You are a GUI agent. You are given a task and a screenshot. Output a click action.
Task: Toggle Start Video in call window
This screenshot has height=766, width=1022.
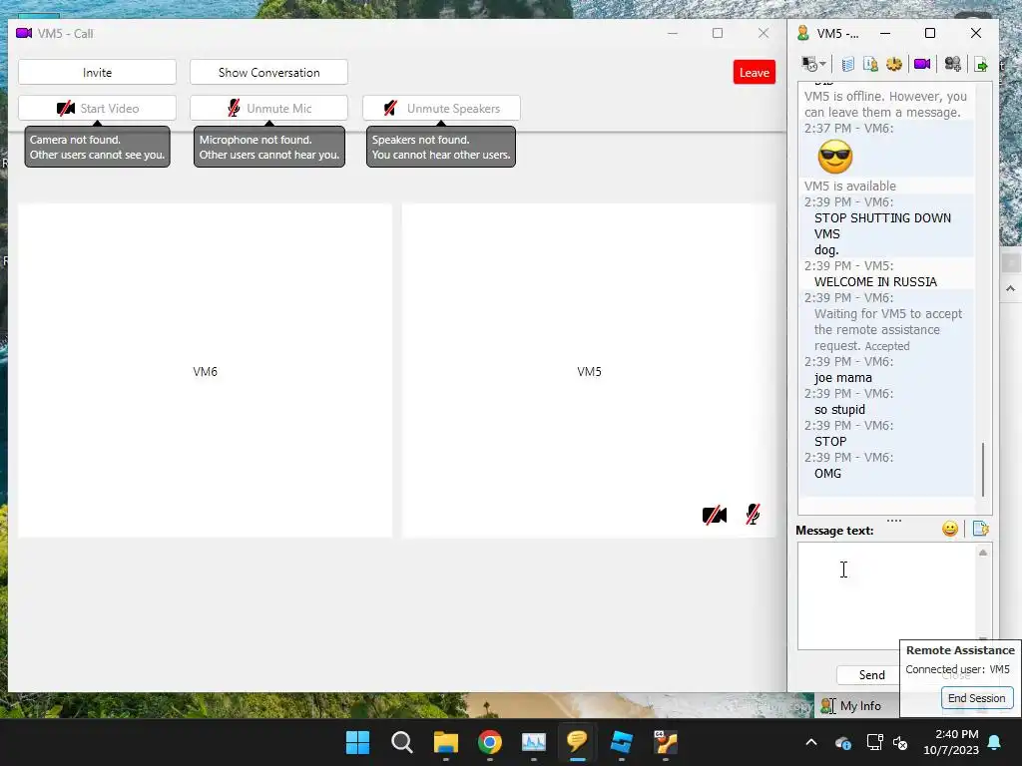coord(97,108)
